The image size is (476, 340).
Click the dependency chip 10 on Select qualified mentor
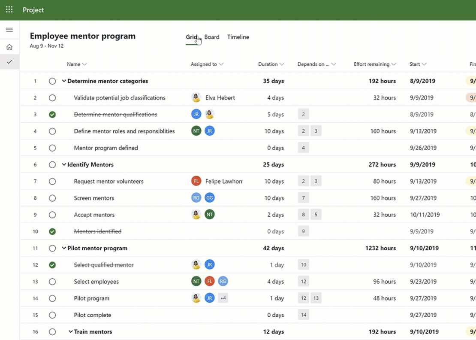303,265
